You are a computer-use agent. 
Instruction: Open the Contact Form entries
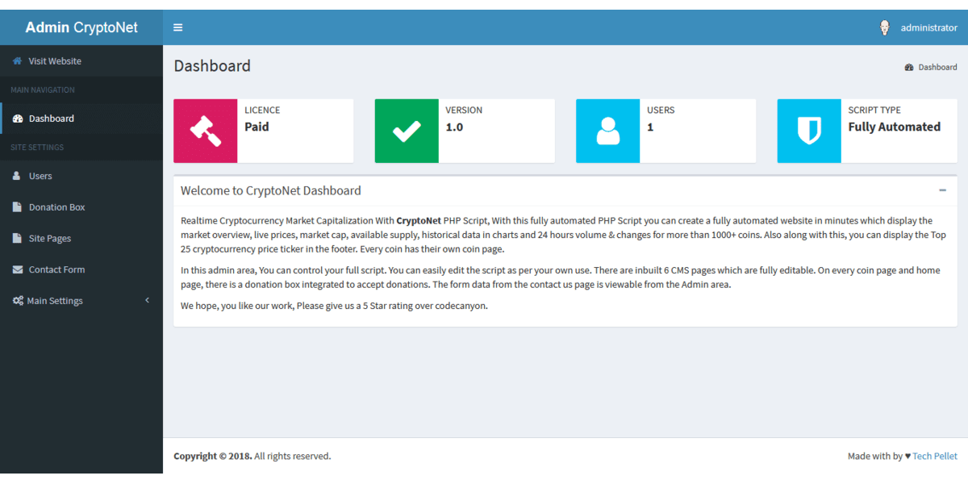[81, 269]
